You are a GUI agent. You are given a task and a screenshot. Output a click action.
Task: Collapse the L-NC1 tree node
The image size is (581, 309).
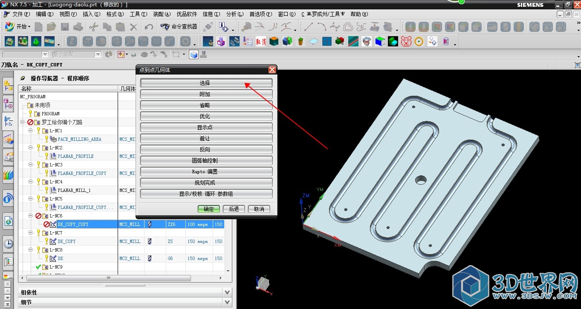coord(31,131)
